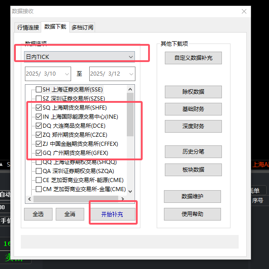Uncheck SQ 上海期货交易所(SHFE)
The width and height of the screenshot is (269, 269).
point(38,108)
